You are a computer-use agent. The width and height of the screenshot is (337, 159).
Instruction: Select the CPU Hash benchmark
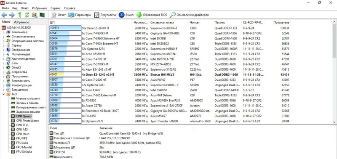pyautogui.click(x=20, y=134)
